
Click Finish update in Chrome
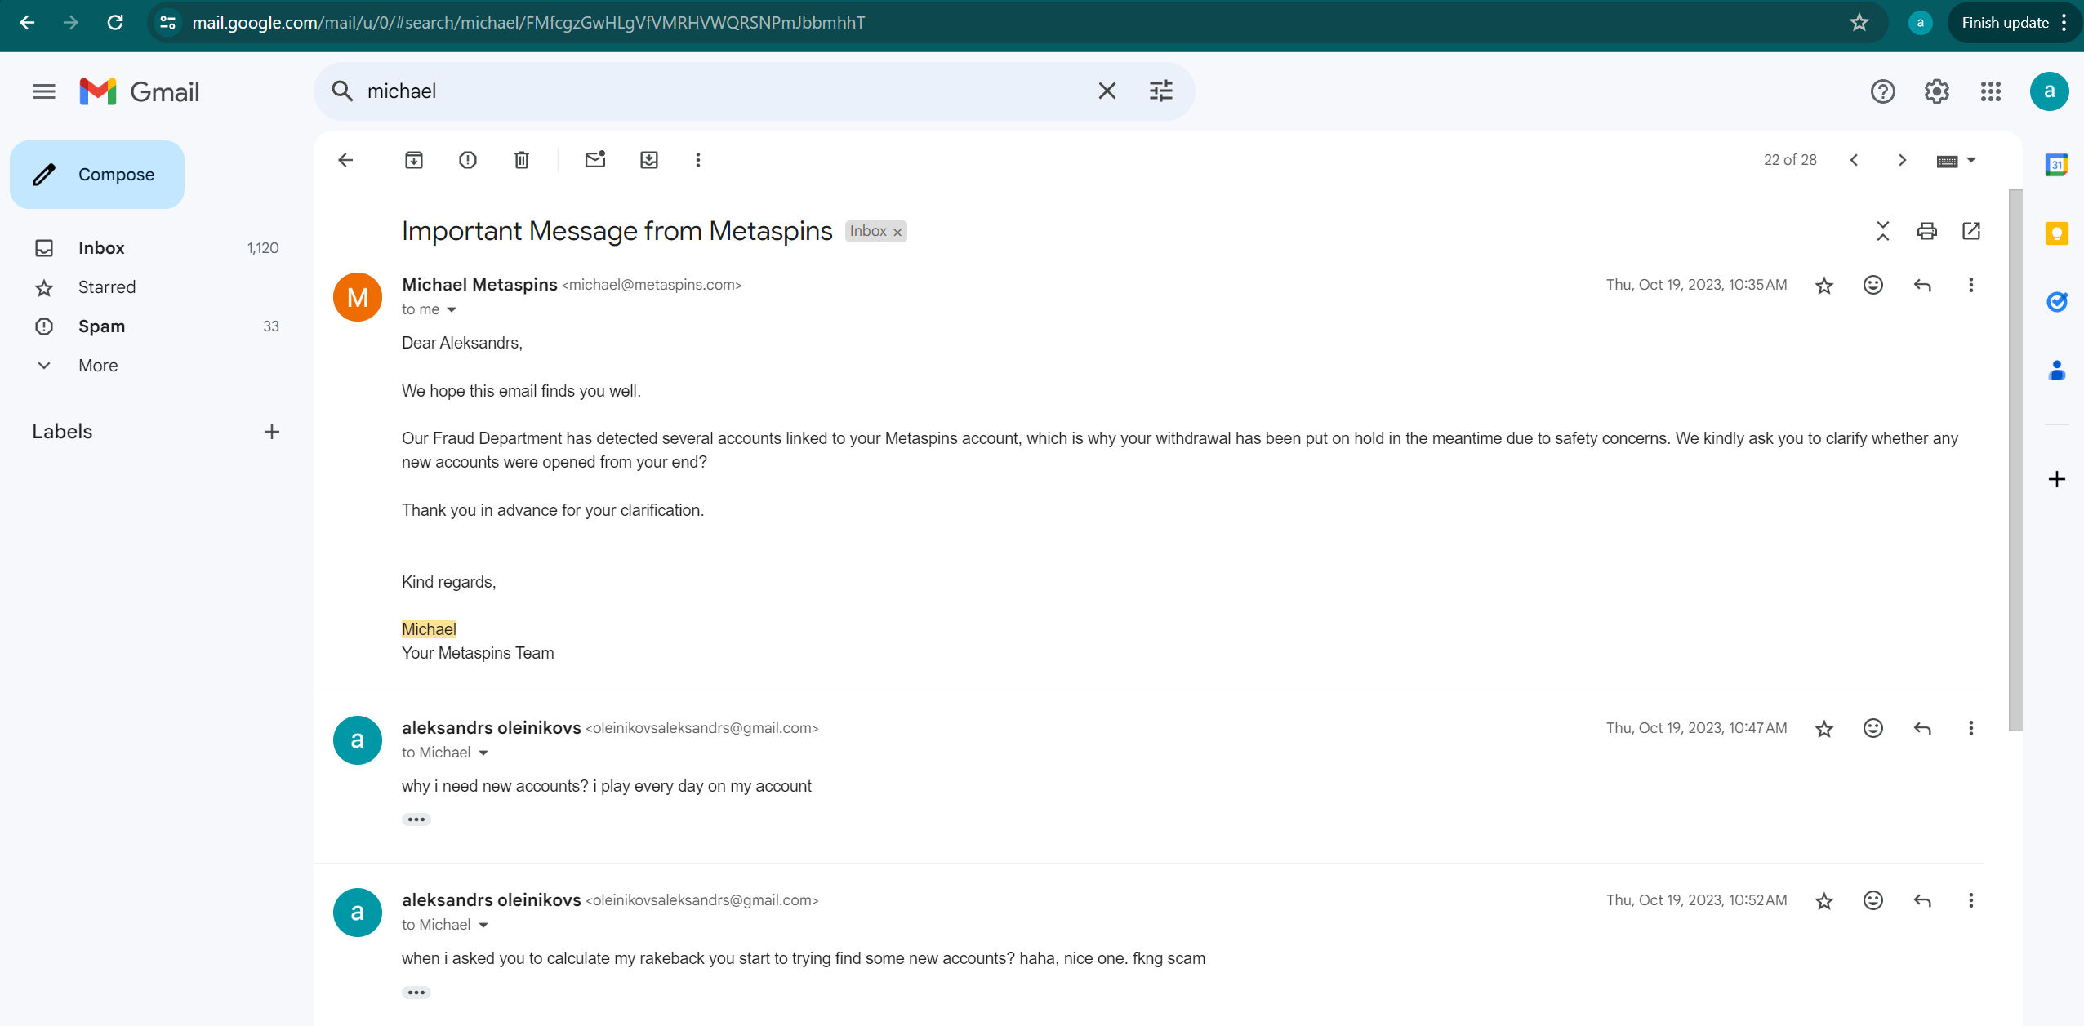pyautogui.click(x=2005, y=23)
